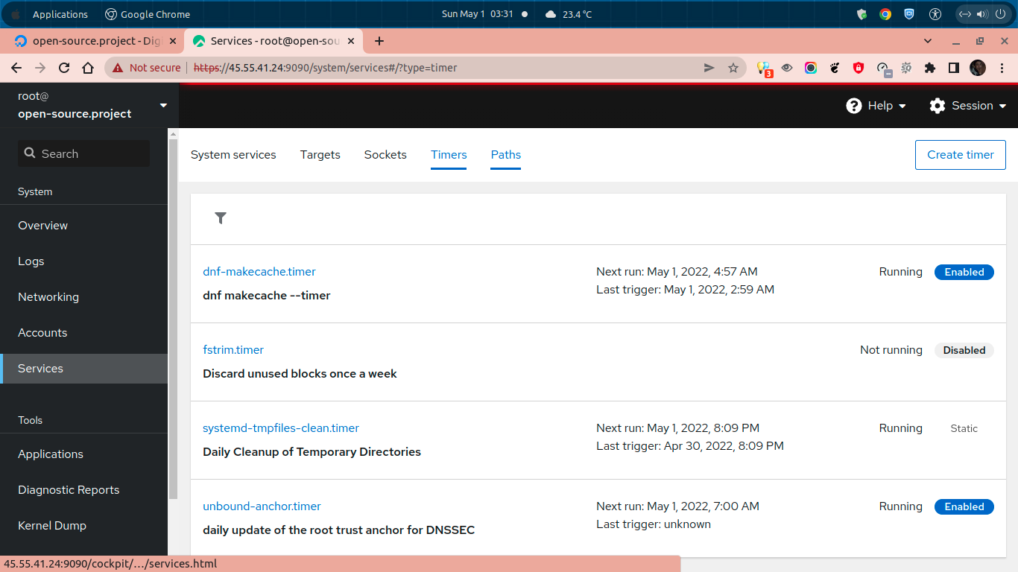This screenshot has height=572, width=1018.
Task: Switch to Targets tab
Action: (320, 155)
